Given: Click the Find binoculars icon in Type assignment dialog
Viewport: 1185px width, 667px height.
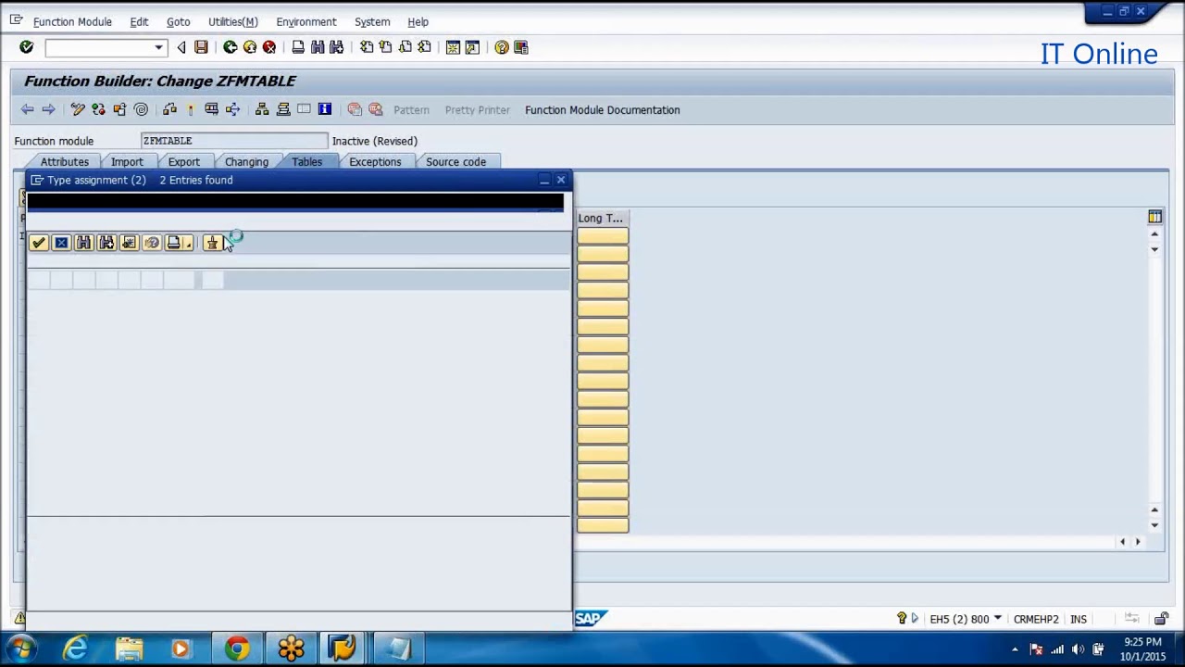Looking at the screenshot, I should [84, 243].
